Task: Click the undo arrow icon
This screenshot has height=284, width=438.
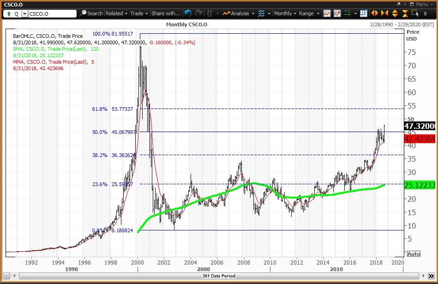Action: [187, 13]
